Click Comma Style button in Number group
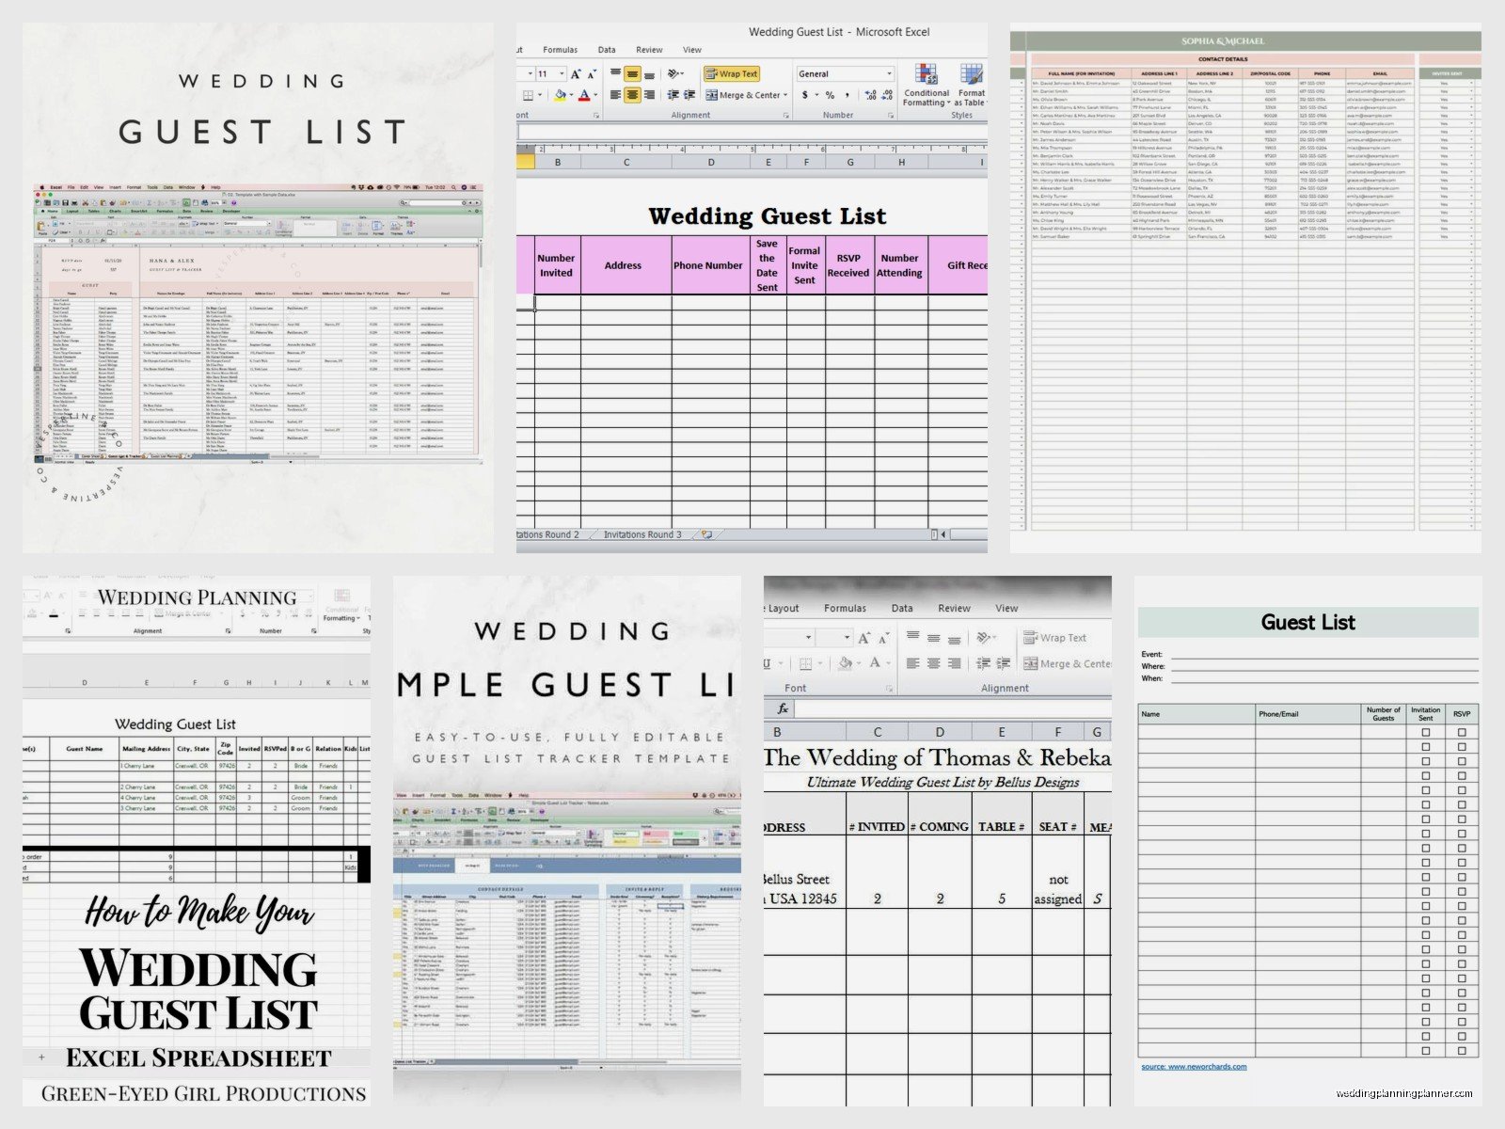The height and width of the screenshot is (1129, 1505). [848, 95]
